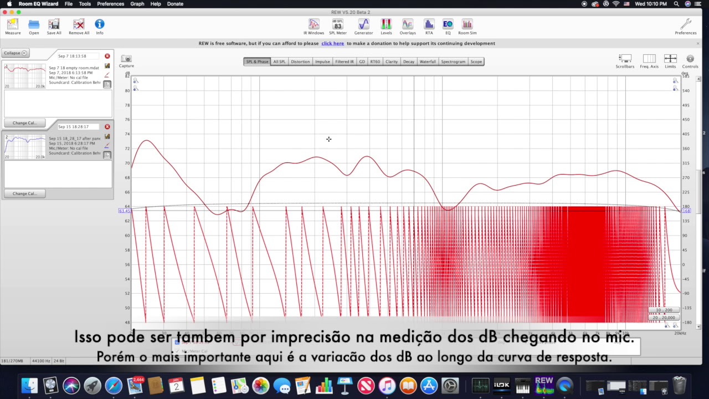Click the notes box of the Sep 15 measurement
Image resolution: width=709 pixels, height=399 pixels.
[x=58, y=175]
